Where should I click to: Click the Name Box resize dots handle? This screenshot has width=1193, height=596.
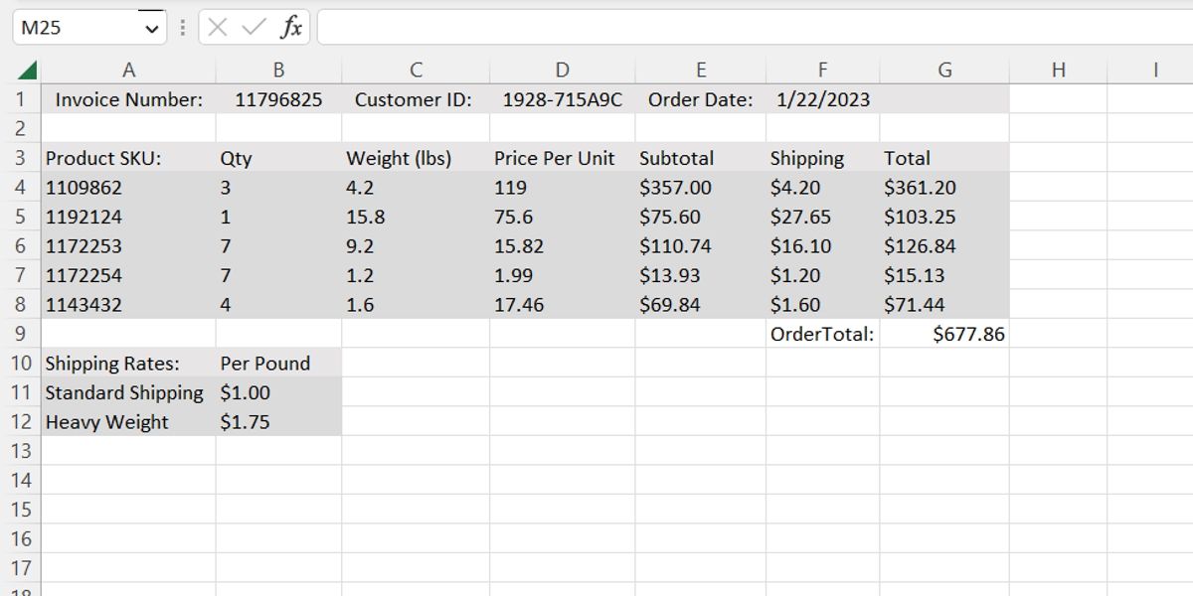point(182,28)
